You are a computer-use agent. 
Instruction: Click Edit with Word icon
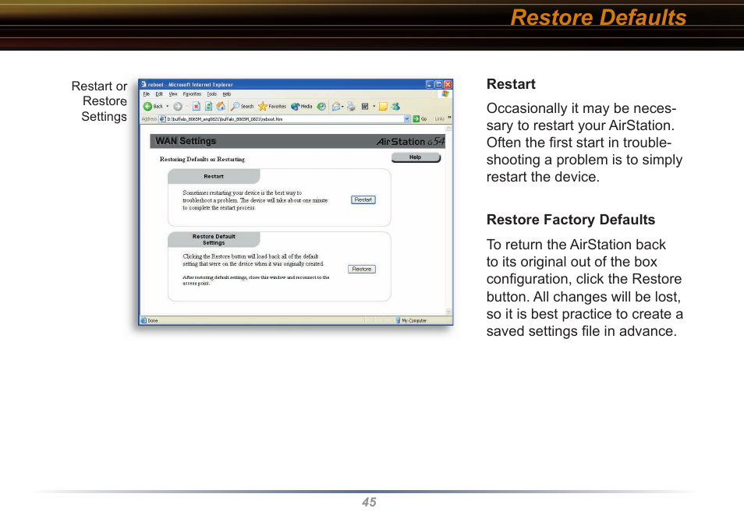[365, 107]
